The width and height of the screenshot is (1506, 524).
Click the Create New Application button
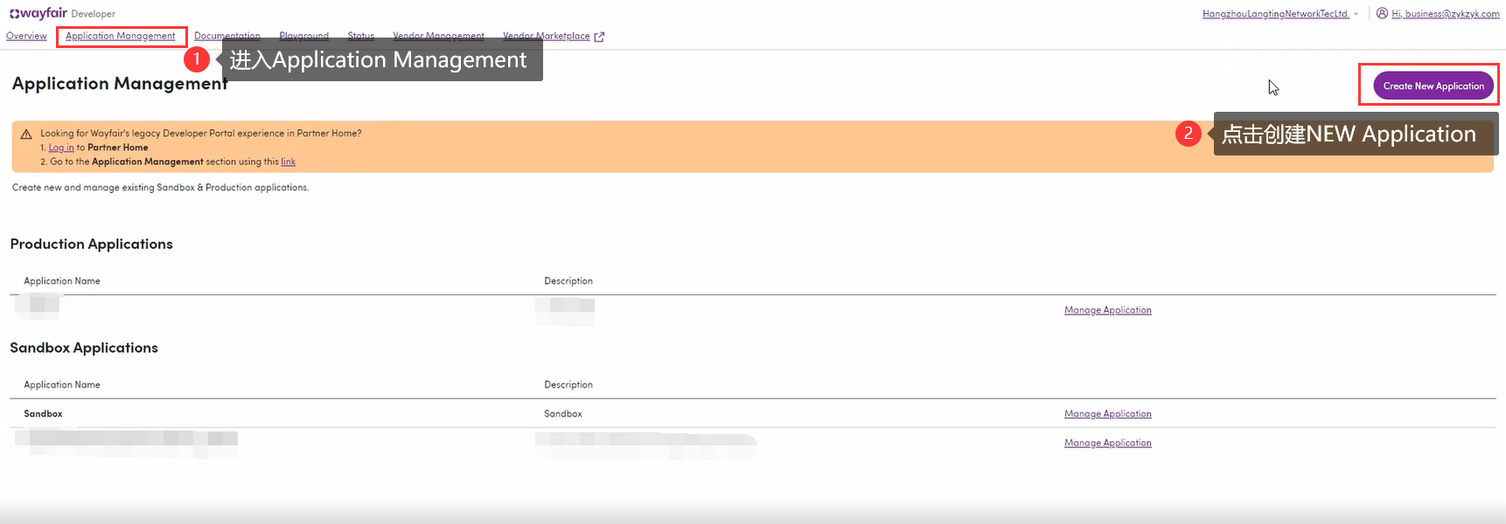pos(1433,86)
